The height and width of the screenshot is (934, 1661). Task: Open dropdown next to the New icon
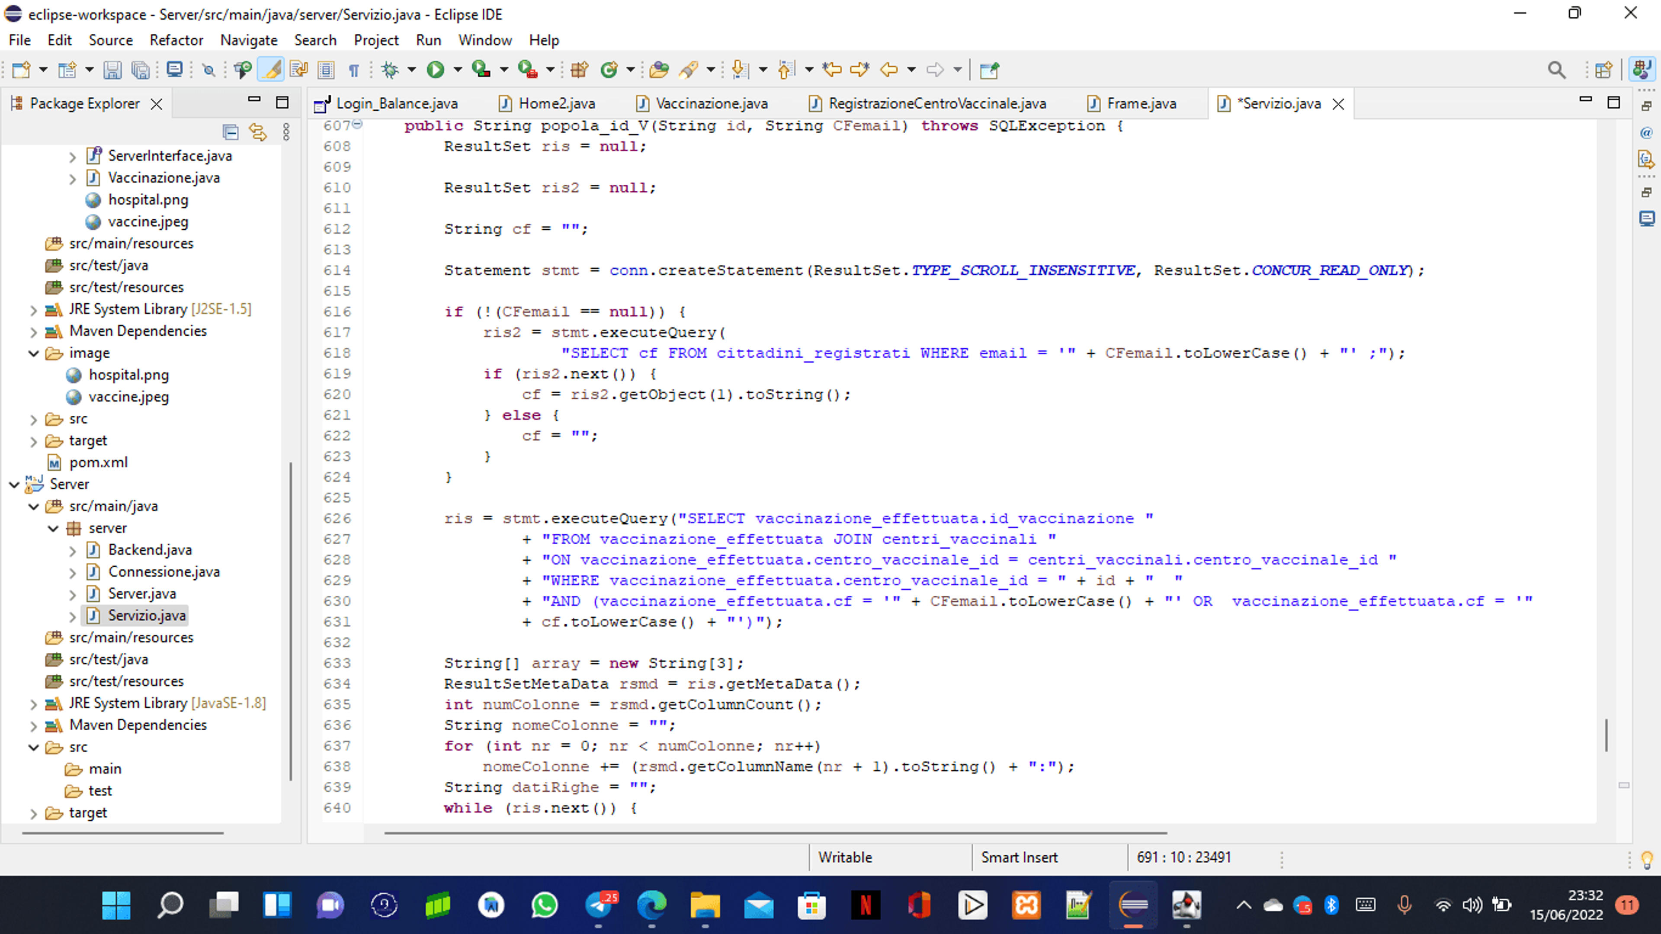click(x=43, y=70)
